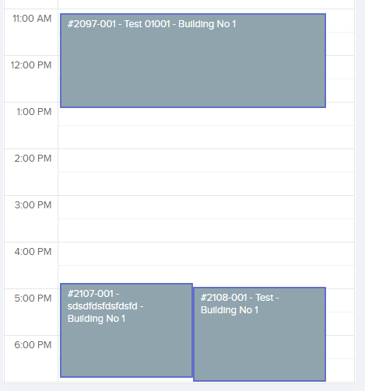
Task: Select the empty 1:30 PM time slot
Action: pos(206,137)
